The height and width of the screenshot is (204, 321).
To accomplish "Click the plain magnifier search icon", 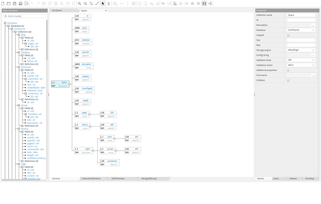I will [x=91, y=3].
